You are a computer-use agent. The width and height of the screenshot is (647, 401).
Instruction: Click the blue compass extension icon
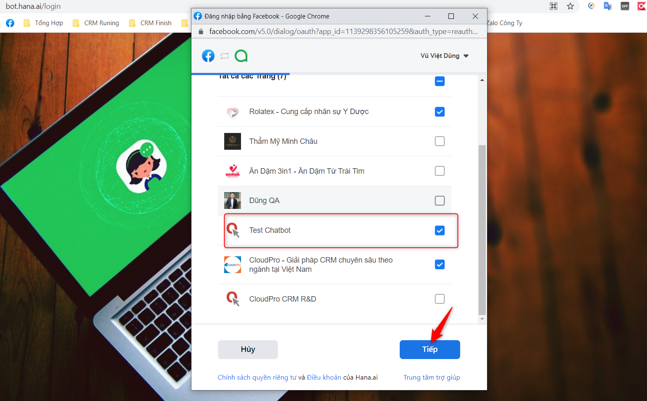(591, 6)
